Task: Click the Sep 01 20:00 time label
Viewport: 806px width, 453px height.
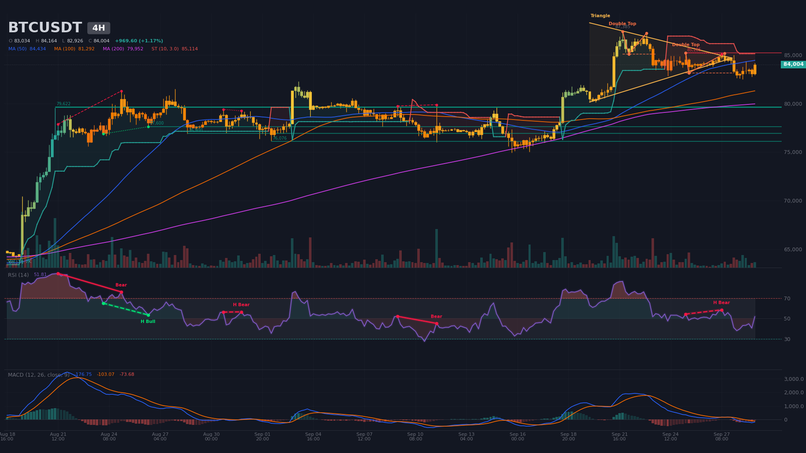Action: click(x=262, y=436)
